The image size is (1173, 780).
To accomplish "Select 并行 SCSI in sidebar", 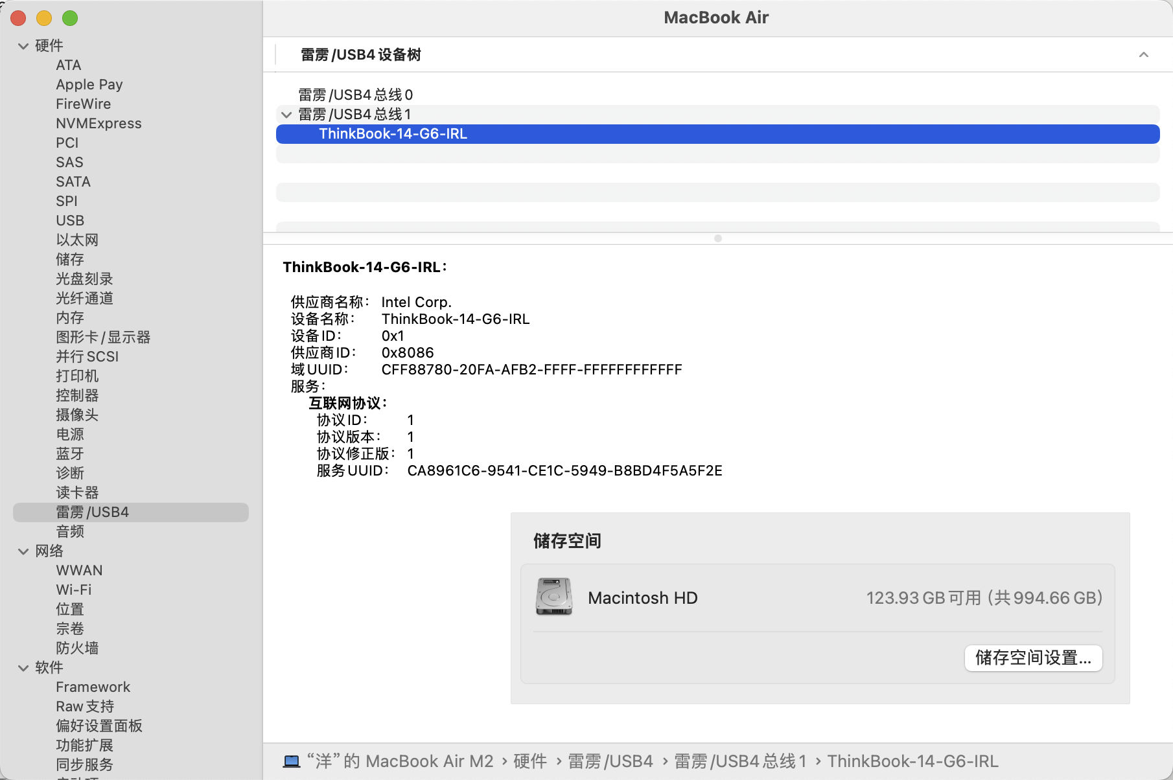I will tap(87, 357).
